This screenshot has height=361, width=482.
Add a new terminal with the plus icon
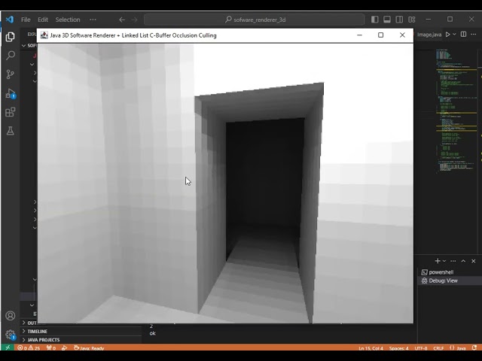click(438, 261)
